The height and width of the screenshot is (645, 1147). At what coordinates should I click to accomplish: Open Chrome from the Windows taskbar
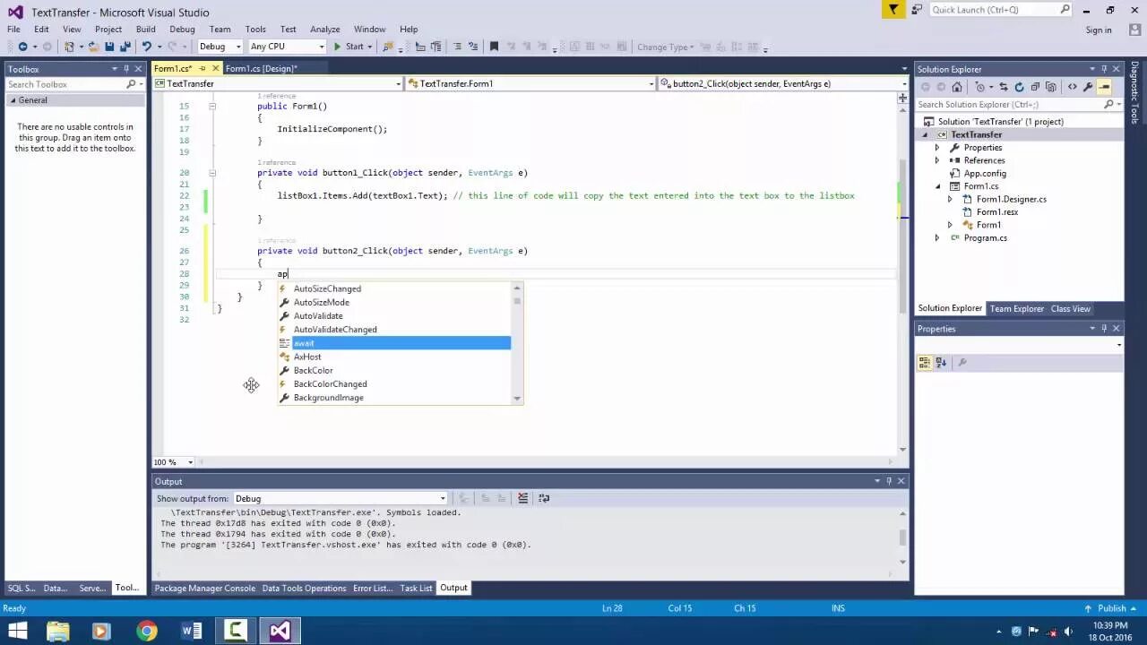(146, 631)
